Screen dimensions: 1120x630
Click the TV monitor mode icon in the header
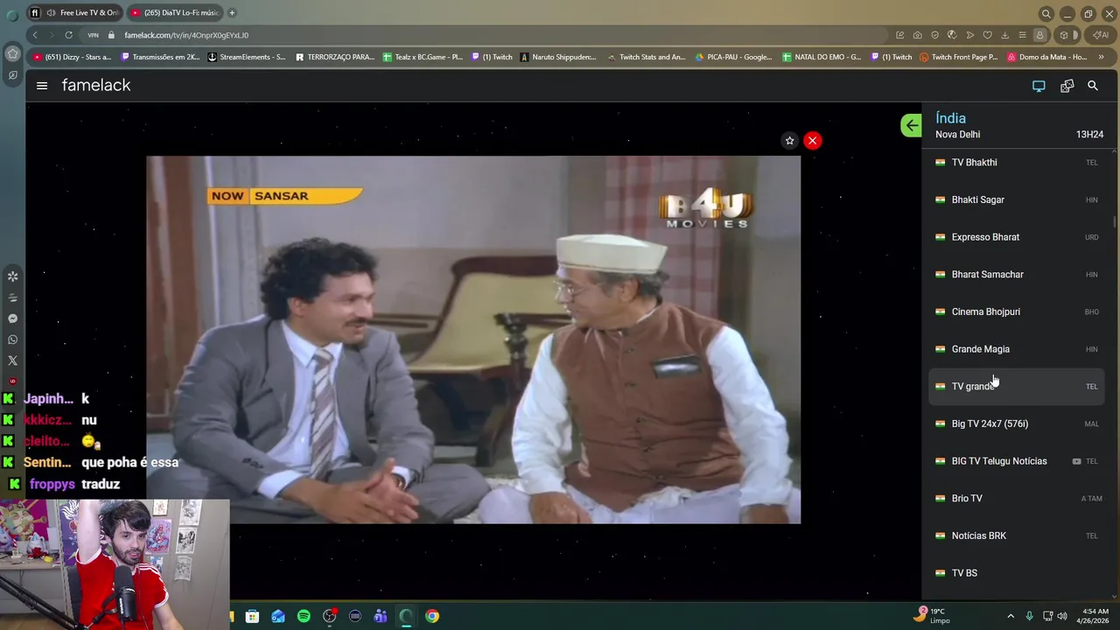1039,86
